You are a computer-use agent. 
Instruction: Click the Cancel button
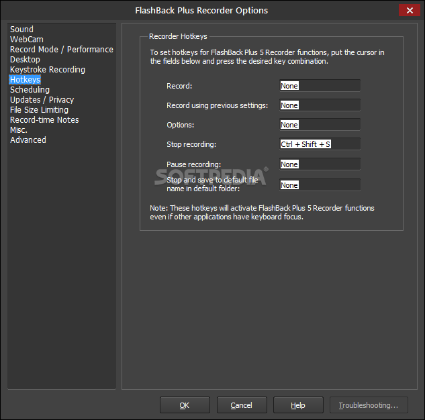(242, 405)
